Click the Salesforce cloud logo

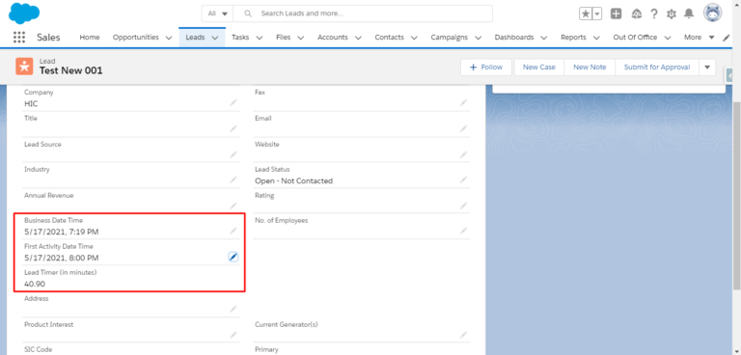tap(24, 13)
